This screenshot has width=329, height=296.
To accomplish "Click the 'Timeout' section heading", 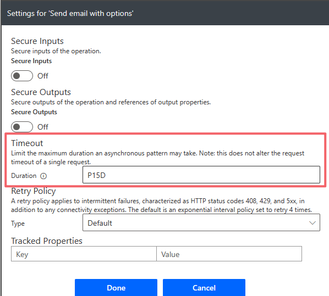I will coord(27,143).
